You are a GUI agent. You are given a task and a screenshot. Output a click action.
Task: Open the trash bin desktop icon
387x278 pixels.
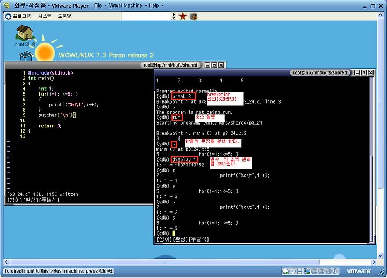point(26,56)
